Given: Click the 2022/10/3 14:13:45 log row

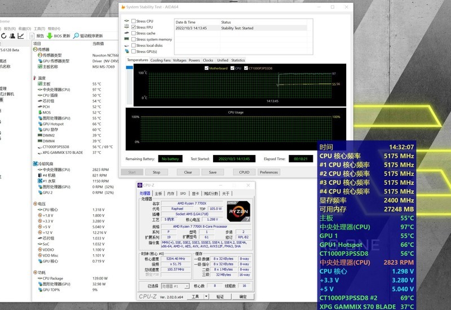Looking at the screenshot, I should click(241, 28).
